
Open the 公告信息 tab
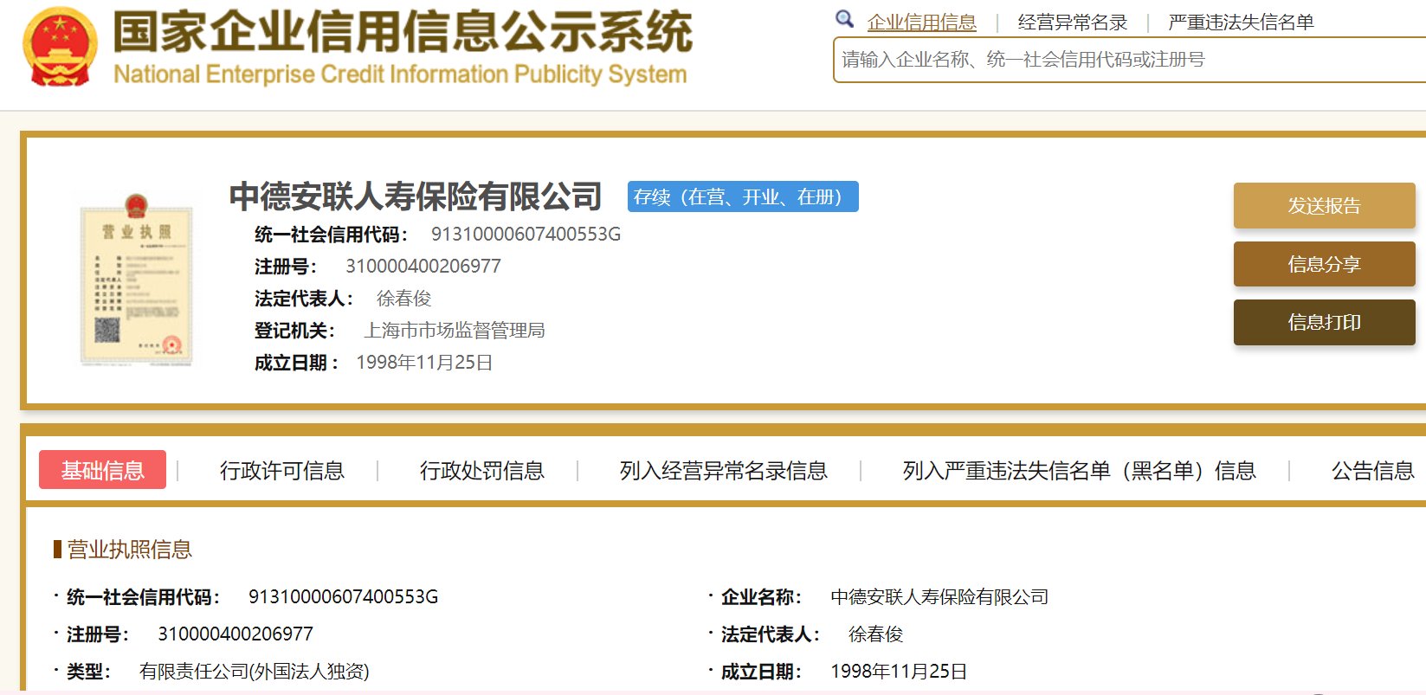(x=1373, y=471)
